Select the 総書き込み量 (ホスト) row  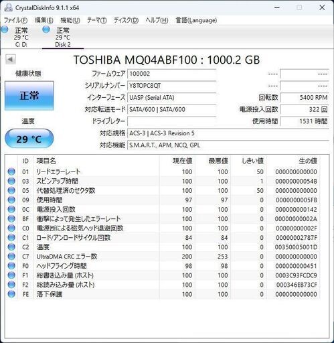point(163,275)
